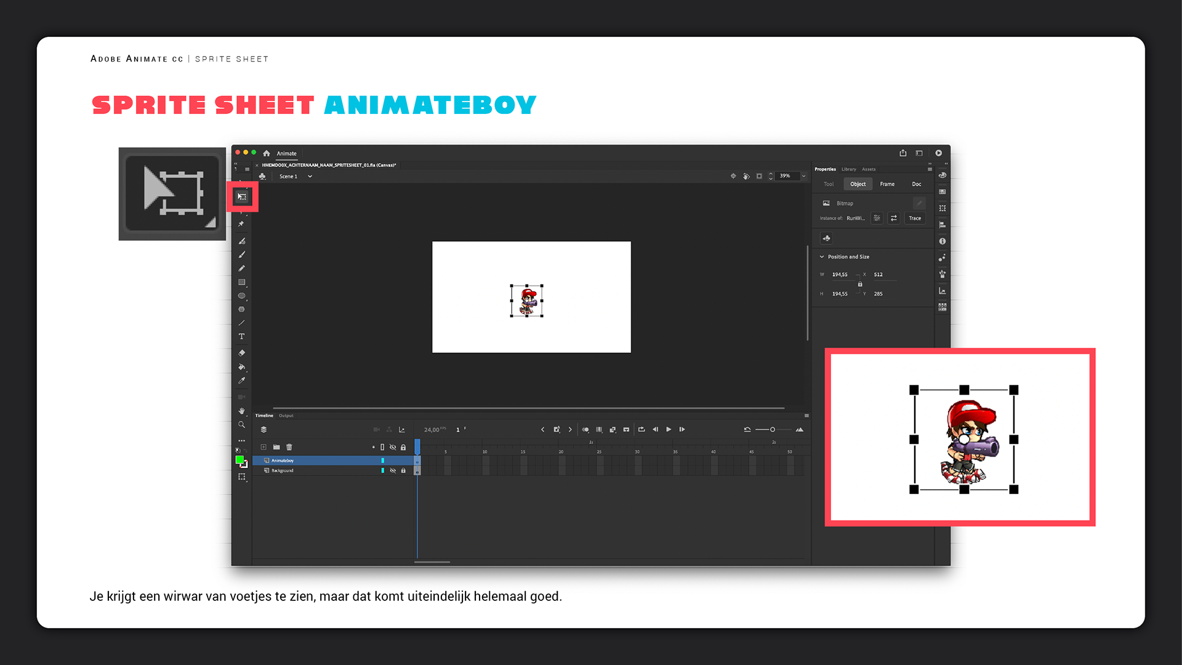Screen dimensions: 1182x665
Task: Select the Hand tool
Action: pos(242,411)
